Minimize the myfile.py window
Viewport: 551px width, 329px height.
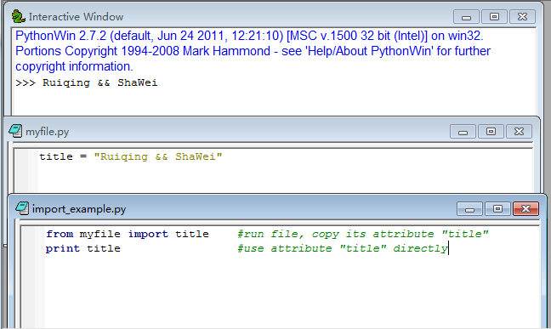[x=463, y=132]
